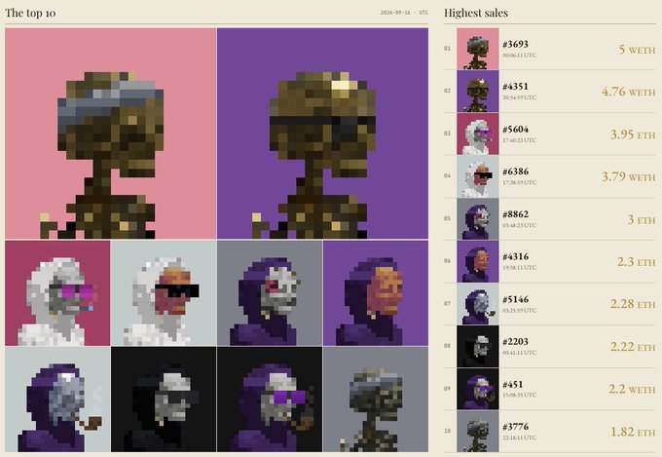Select the grey bandana skeleton on grey tile

point(376,400)
